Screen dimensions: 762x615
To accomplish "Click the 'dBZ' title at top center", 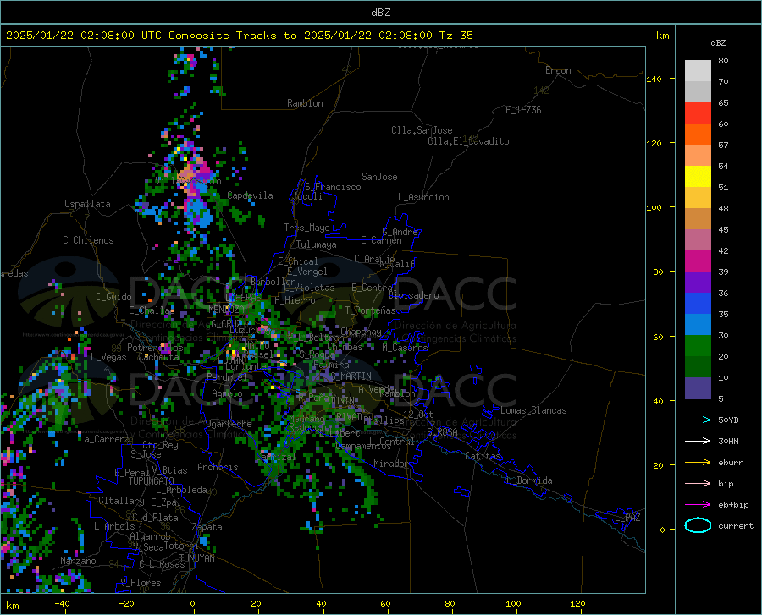I will [380, 13].
